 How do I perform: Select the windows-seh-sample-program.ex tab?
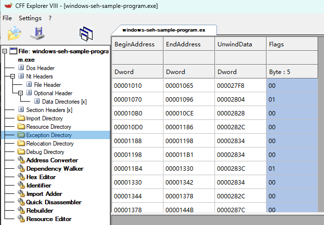point(163,30)
